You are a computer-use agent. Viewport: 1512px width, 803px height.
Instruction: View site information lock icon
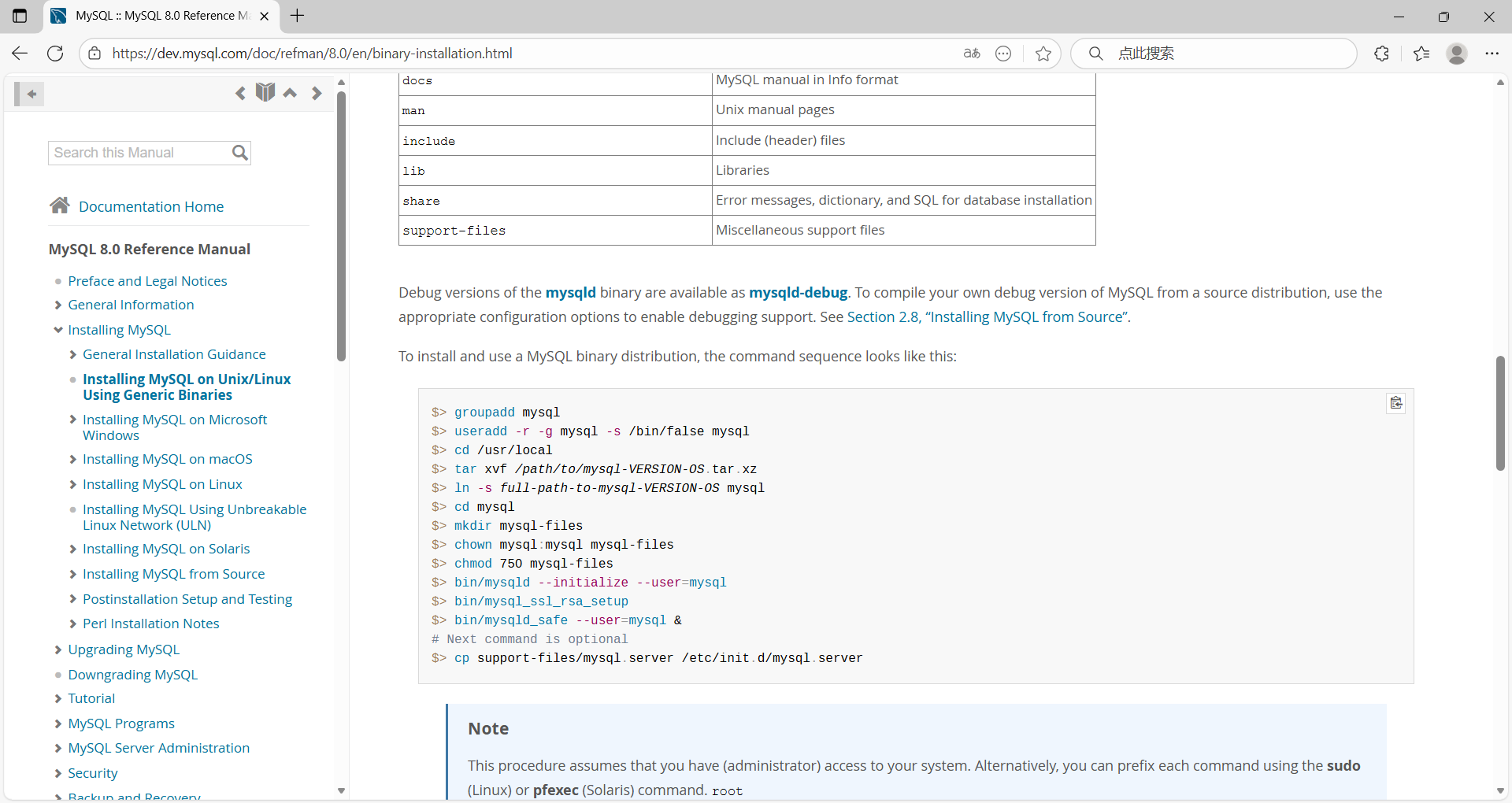[x=94, y=54]
